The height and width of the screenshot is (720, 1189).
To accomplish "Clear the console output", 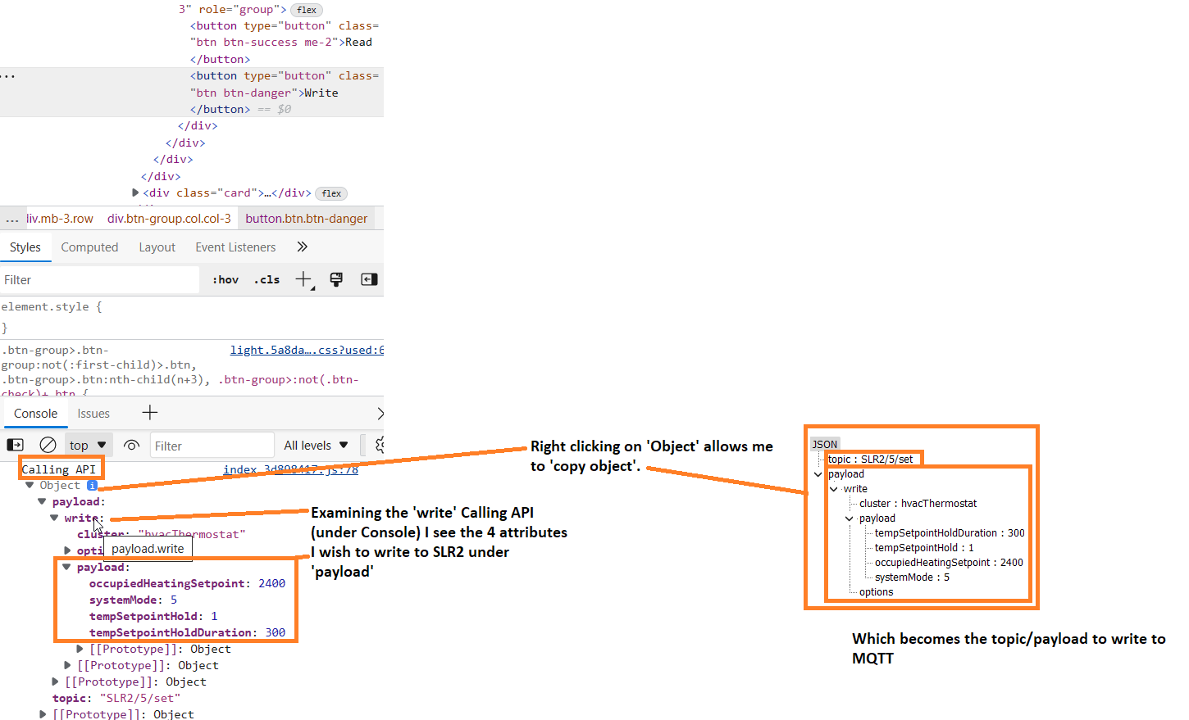I will [x=48, y=444].
